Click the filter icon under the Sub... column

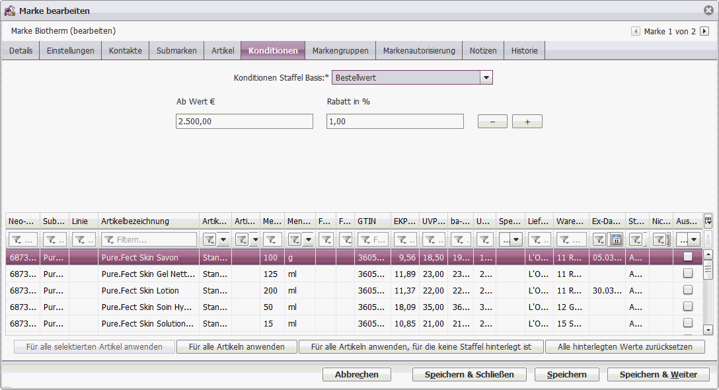pyautogui.click(x=51, y=239)
